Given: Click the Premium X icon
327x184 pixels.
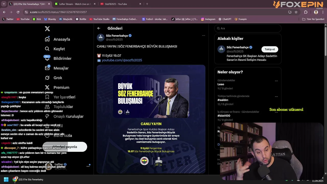Looking at the screenshot, I should point(47,87).
